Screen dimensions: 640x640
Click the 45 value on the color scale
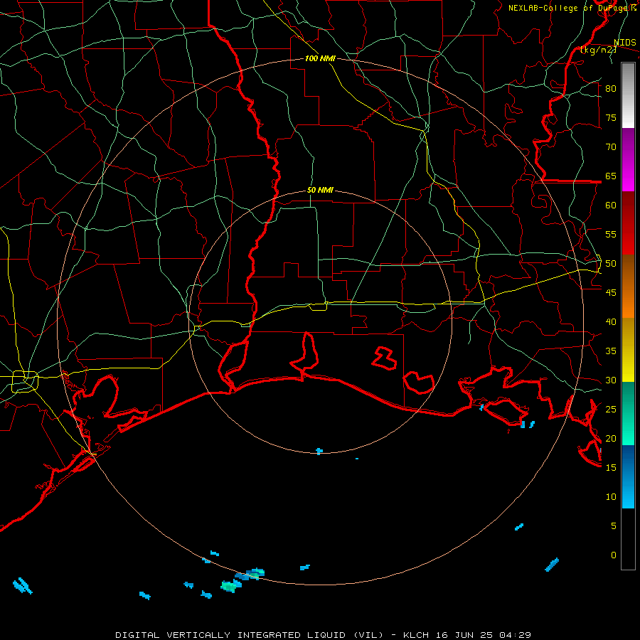pyautogui.click(x=611, y=293)
